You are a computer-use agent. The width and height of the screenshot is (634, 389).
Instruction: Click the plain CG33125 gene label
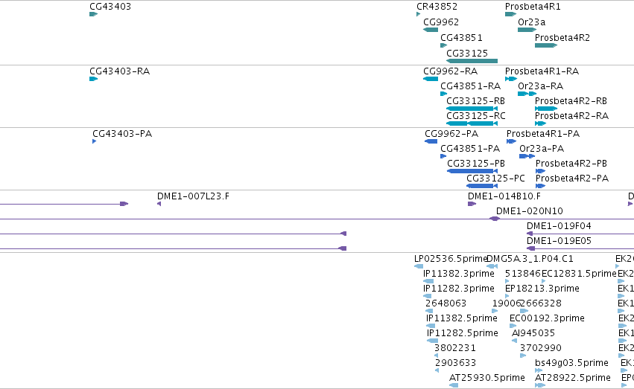467,54
